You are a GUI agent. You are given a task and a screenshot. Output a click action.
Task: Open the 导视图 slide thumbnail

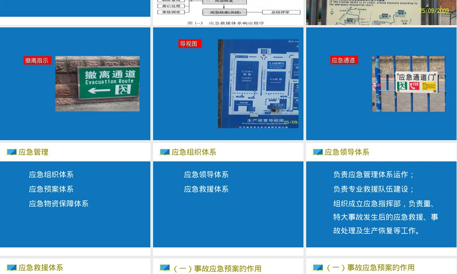click(228, 84)
